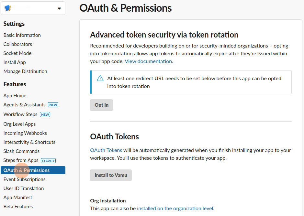Open Manage Distribution page
Screen dimensions: 304x216
coord(25,71)
